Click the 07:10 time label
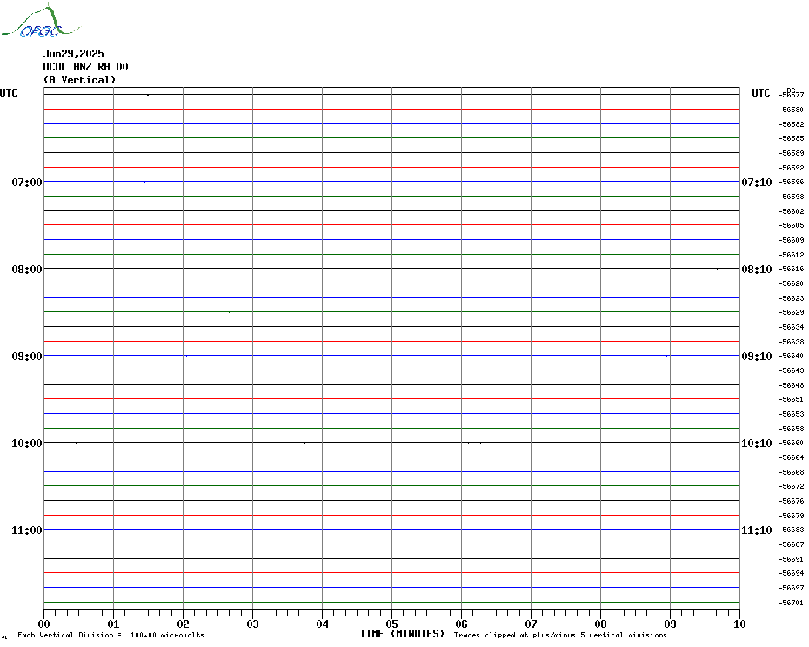This screenshot has width=809, height=647. [x=757, y=182]
